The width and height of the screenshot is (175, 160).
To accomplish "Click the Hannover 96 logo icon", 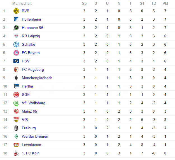I will (x=16, y=28).
